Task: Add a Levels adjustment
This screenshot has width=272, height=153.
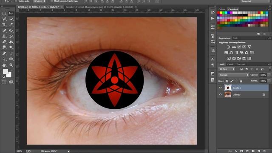Action: click(x=234, y=47)
